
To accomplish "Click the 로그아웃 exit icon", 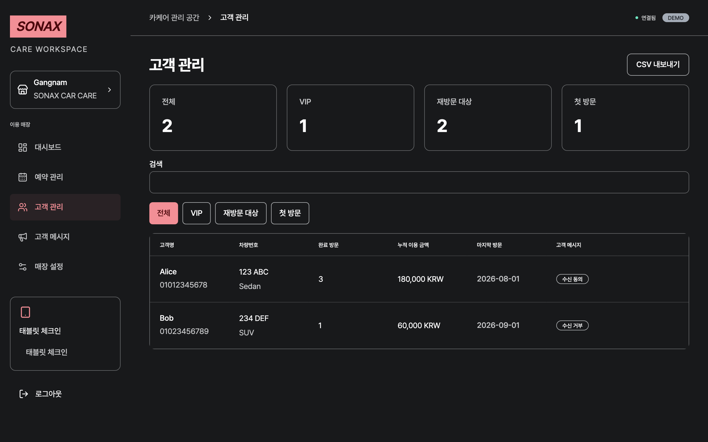I will coord(24,394).
